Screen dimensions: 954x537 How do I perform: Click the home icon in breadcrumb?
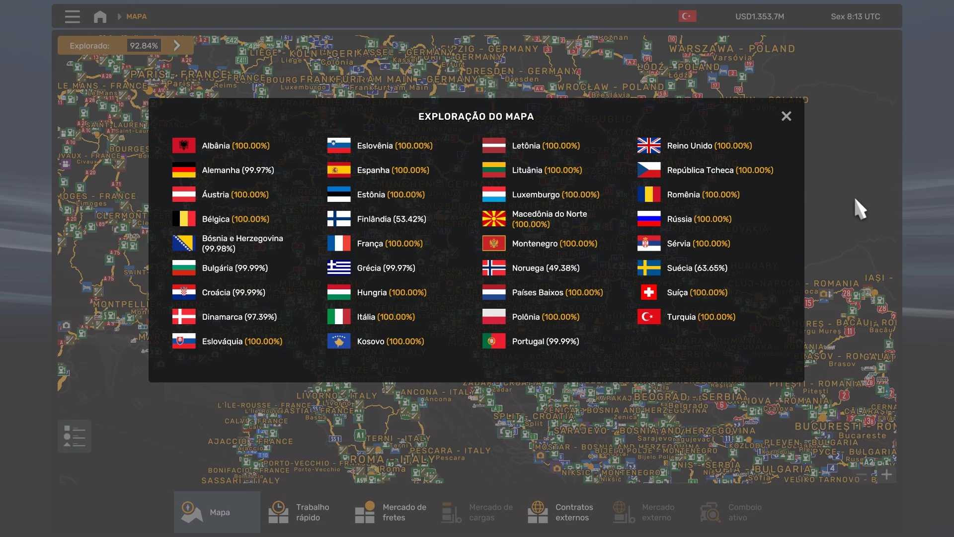(100, 16)
